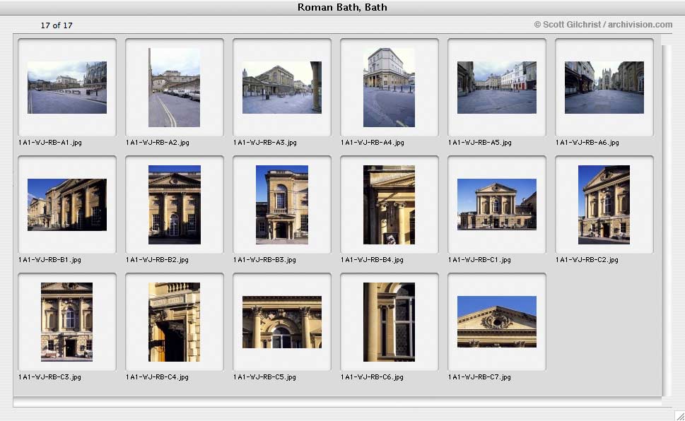
Task: Click the vertical scrollbar track
Action: tap(666, 220)
